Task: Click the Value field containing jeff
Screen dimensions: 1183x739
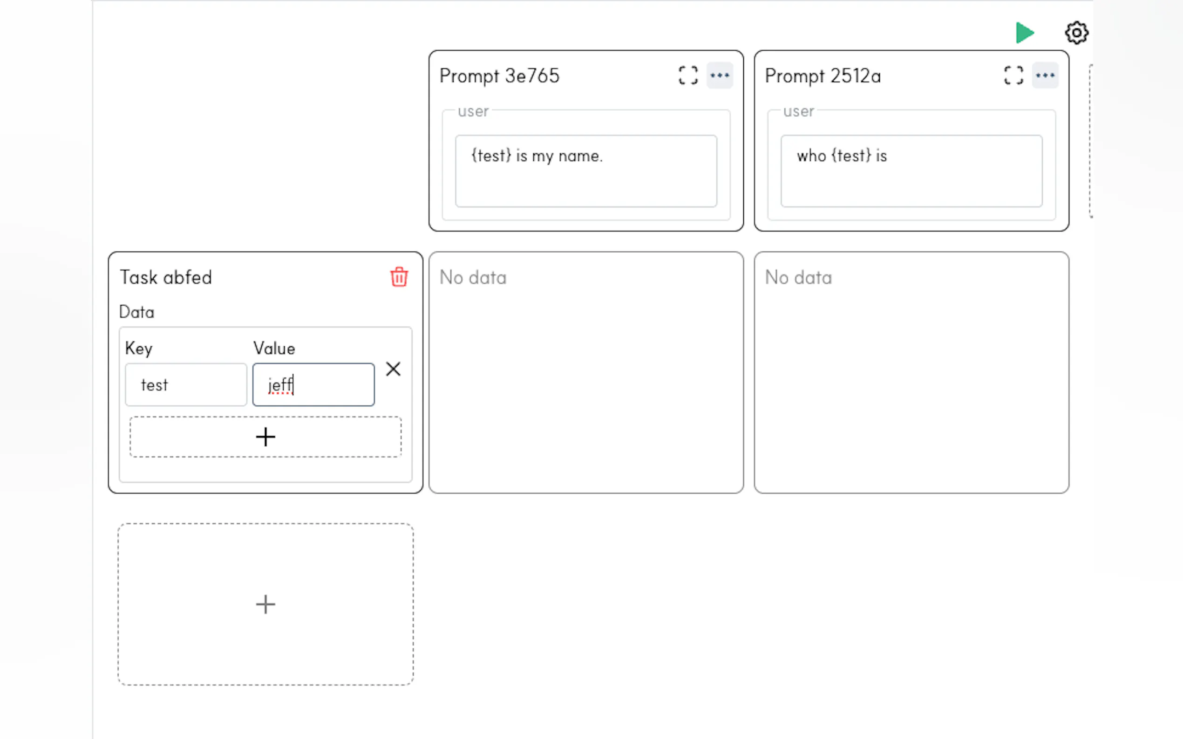Action: coord(313,385)
